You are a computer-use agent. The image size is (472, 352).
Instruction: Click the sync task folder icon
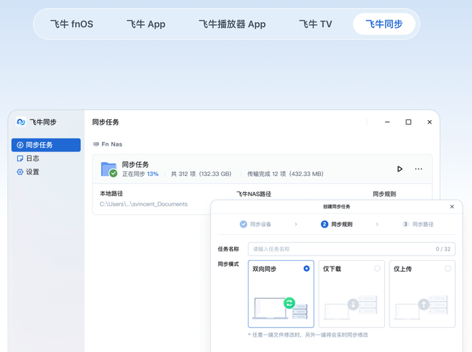(x=109, y=169)
